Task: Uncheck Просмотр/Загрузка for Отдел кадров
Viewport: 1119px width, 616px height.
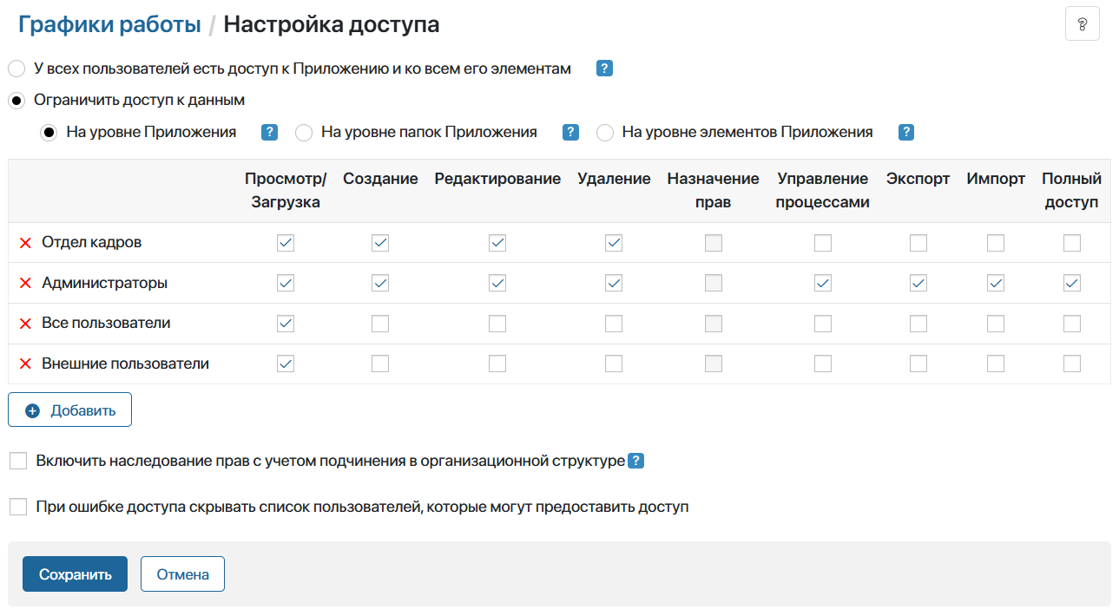Action: [286, 243]
